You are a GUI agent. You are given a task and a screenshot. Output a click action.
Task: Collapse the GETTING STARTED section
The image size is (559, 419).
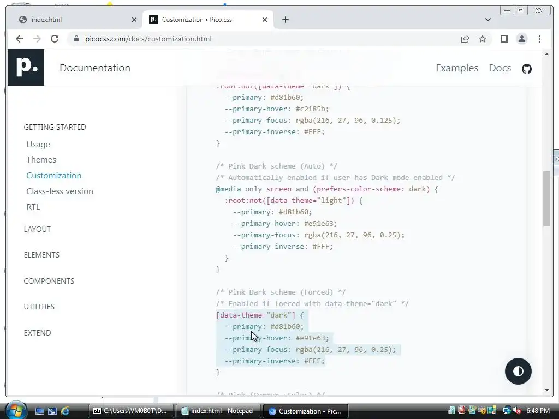coord(55,127)
